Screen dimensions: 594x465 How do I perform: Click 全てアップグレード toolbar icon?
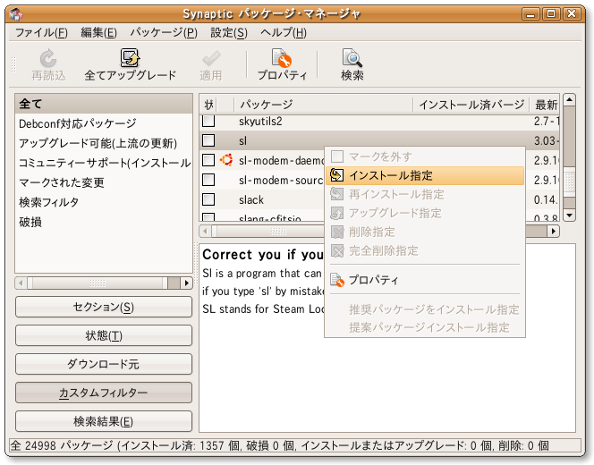click(130, 58)
